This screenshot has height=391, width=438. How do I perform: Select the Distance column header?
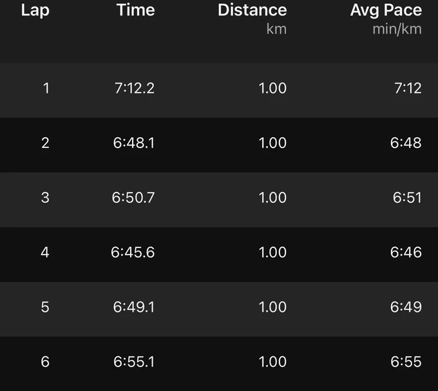click(252, 10)
